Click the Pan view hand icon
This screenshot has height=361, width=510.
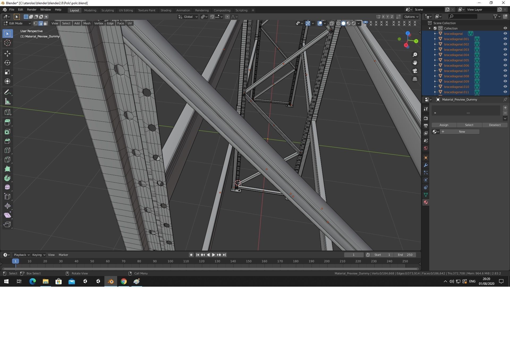pyautogui.click(x=415, y=63)
